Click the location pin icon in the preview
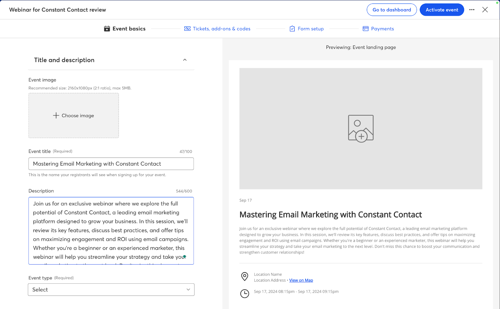Image resolution: width=500 pixels, height=309 pixels. pyautogui.click(x=245, y=277)
